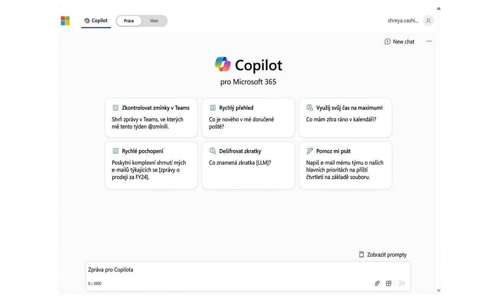Screen dimensions: 498x305
Task: Click text Co mám zítra ráno v kalendáři?
Action: pyautogui.click(x=341, y=119)
